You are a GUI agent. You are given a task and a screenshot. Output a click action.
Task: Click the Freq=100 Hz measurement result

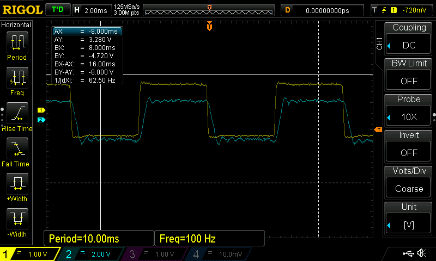209,239
